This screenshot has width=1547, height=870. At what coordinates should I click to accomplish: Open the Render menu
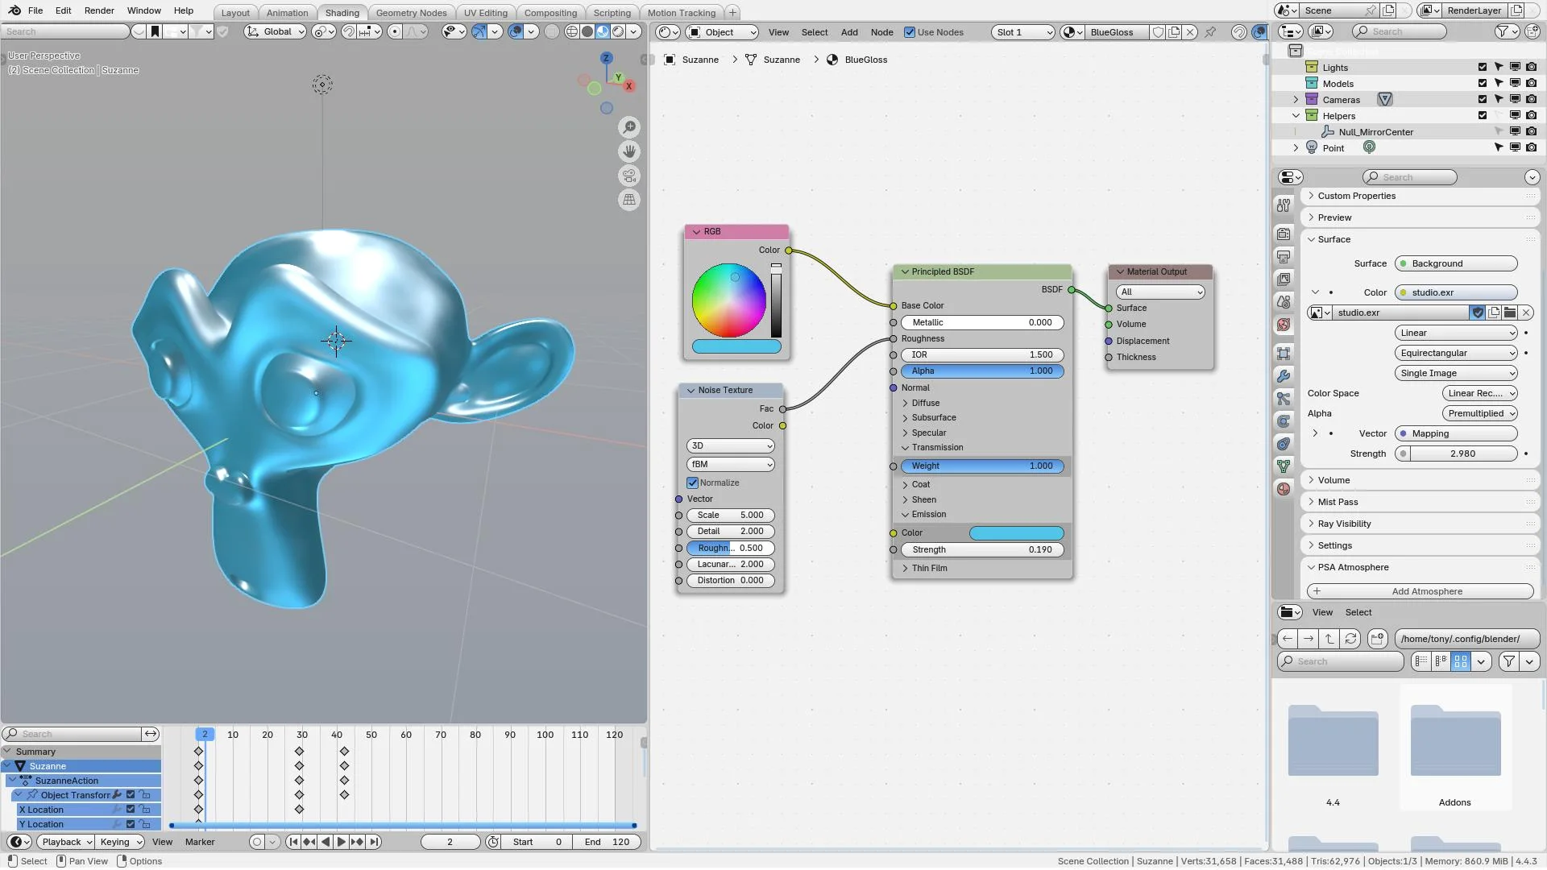click(99, 10)
